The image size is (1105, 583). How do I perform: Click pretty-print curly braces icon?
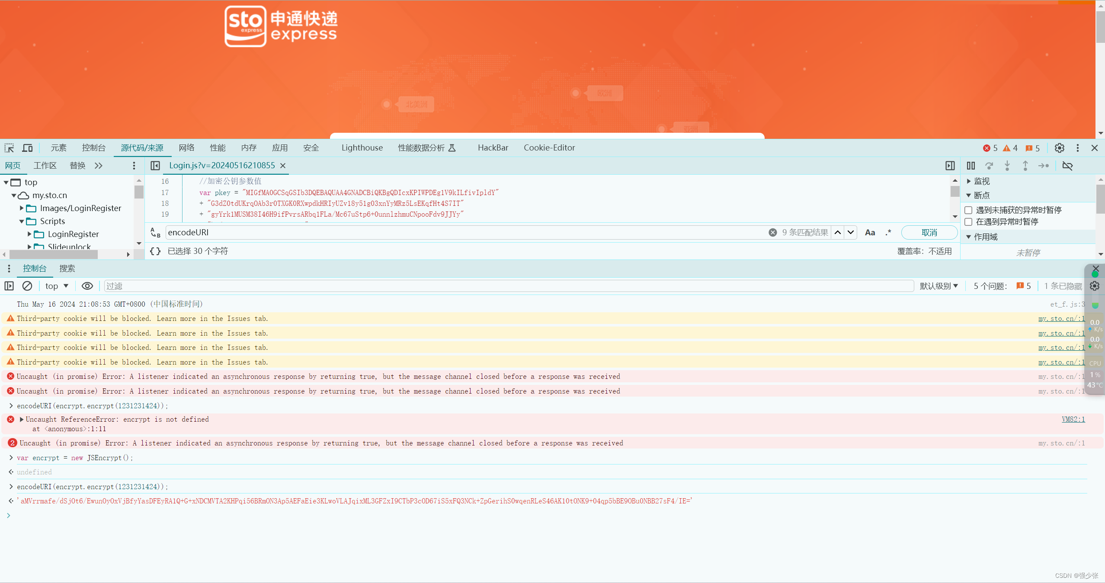155,251
